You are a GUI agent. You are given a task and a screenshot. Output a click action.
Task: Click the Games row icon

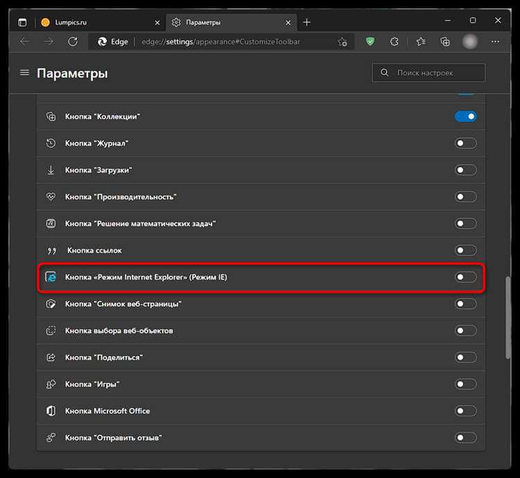click(x=51, y=384)
